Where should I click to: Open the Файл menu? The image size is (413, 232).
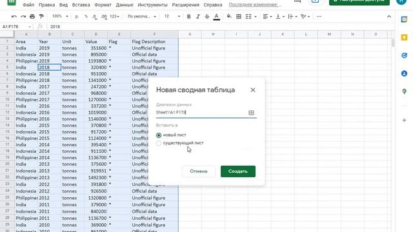coord(28,5)
